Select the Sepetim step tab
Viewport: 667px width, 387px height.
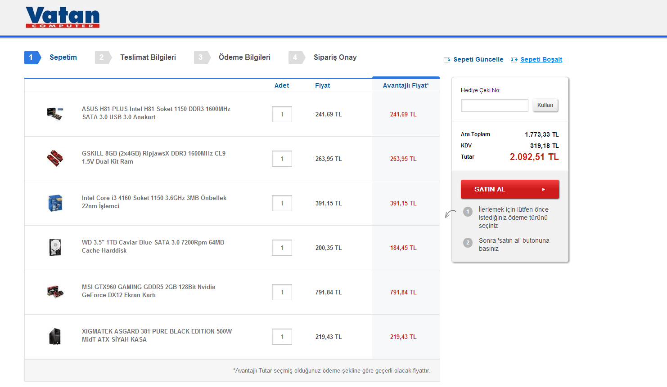[x=63, y=58]
